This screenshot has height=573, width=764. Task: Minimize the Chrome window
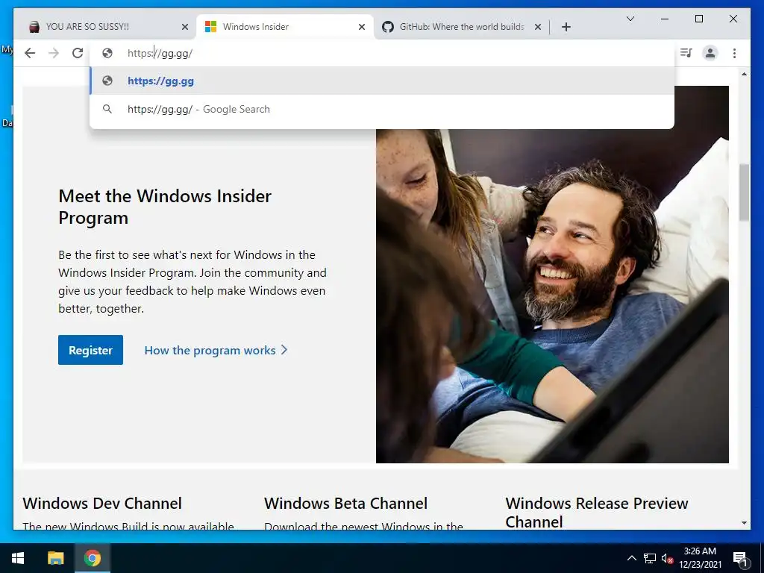[665, 19]
